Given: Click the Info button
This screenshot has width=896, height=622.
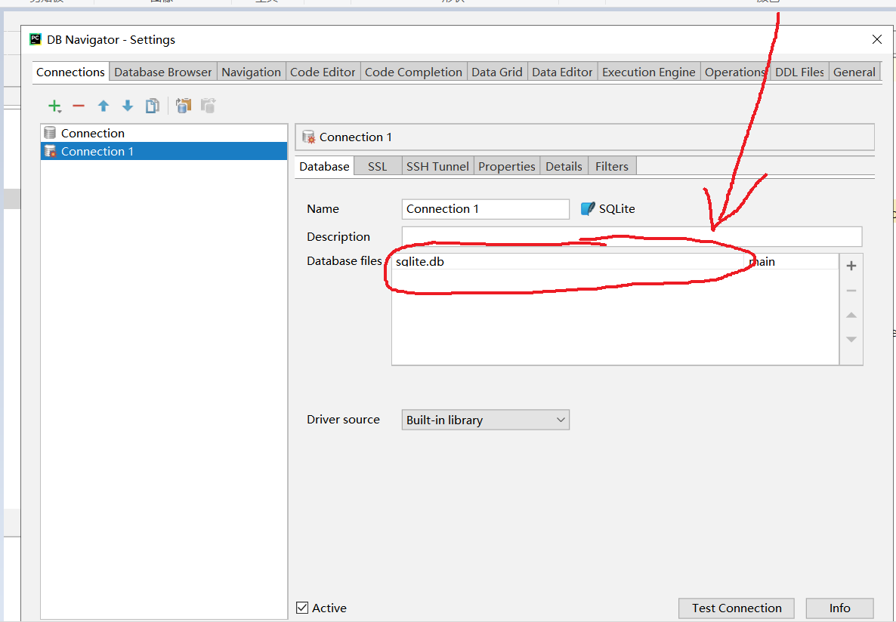Looking at the screenshot, I should 839,608.
